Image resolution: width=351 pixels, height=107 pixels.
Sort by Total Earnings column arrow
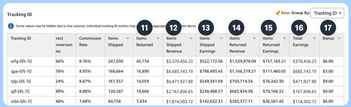pos(314,39)
